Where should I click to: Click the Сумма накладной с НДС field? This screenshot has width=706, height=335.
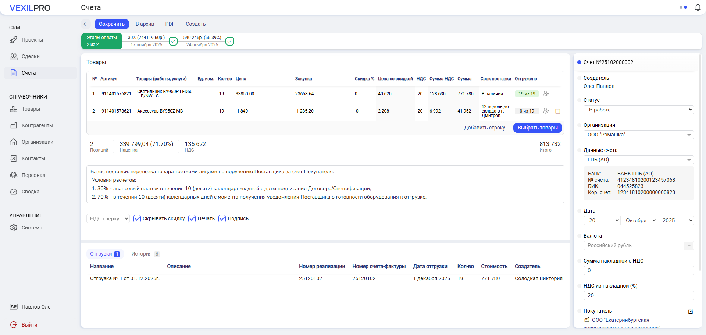click(638, 270)
